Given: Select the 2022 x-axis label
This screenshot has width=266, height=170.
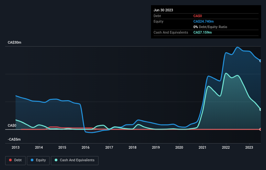Looking at the screenshot, I should pyautogui.click(x=226, y=147).
